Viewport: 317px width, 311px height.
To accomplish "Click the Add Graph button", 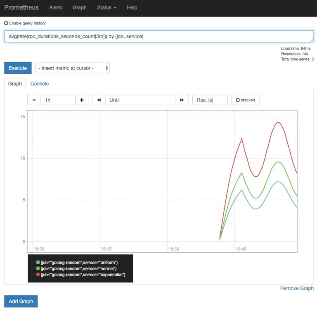I will click(x=21, y=301).
